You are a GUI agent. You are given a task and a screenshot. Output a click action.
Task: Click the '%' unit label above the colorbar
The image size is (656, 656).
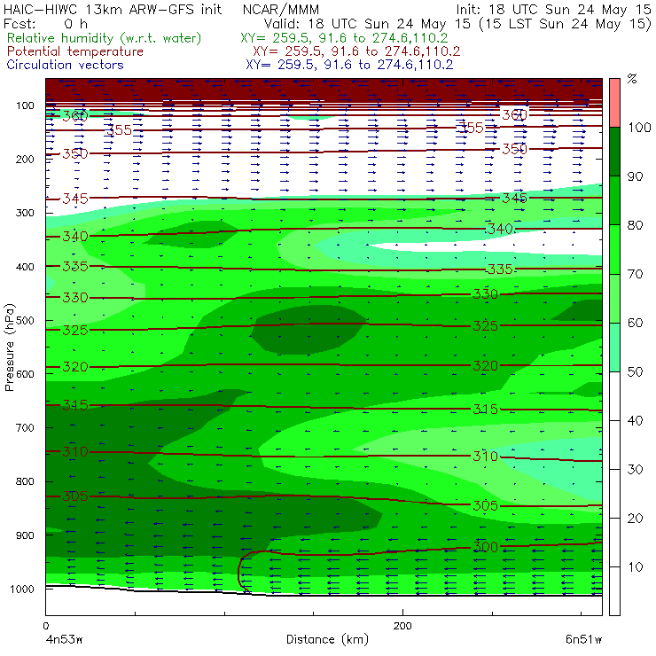click(x=632, y=79)
